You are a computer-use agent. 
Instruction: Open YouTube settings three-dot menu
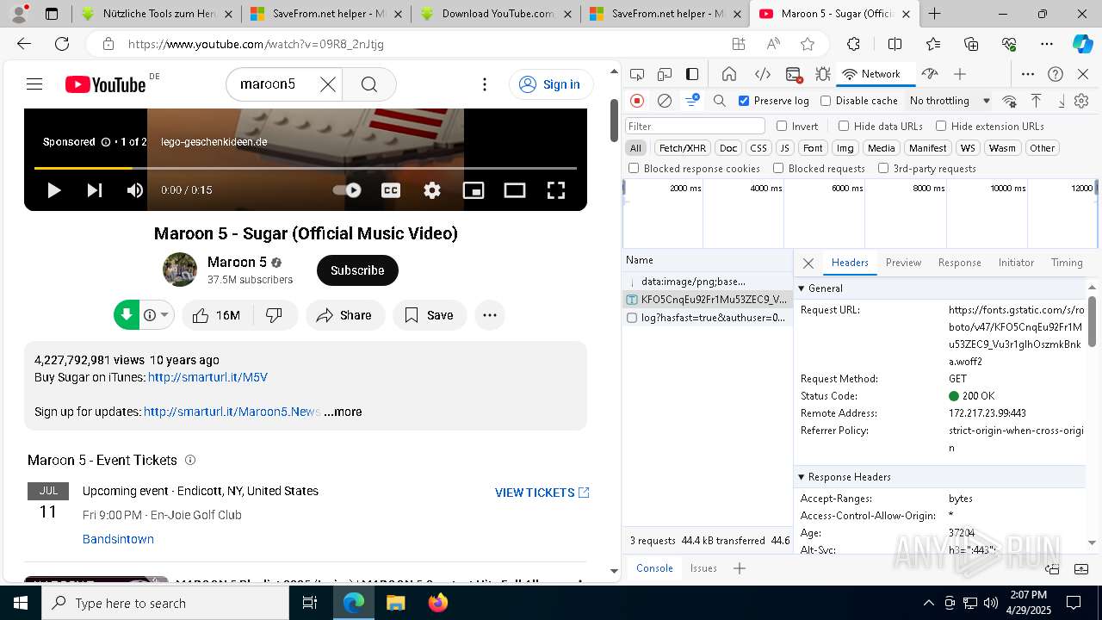pos(485,84)
